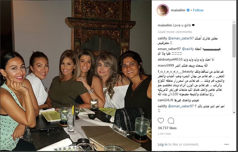Load more comments on the post
The image size is (238, 152).
[175, 32]
